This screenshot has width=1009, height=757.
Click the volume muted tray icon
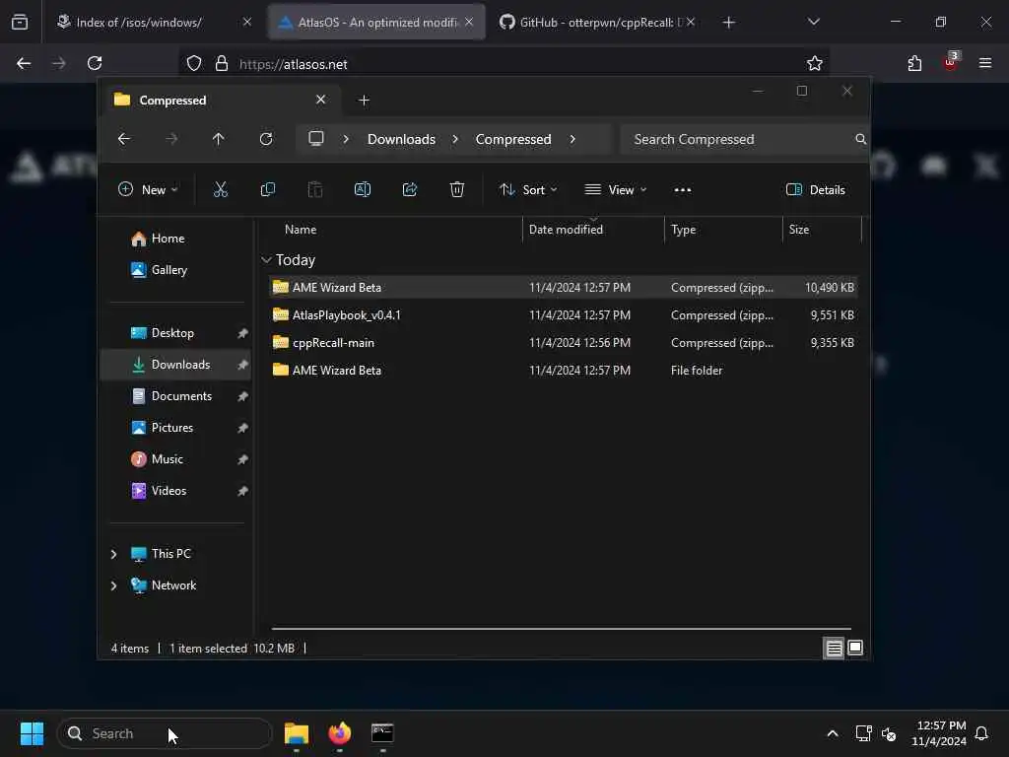[889, 733]
